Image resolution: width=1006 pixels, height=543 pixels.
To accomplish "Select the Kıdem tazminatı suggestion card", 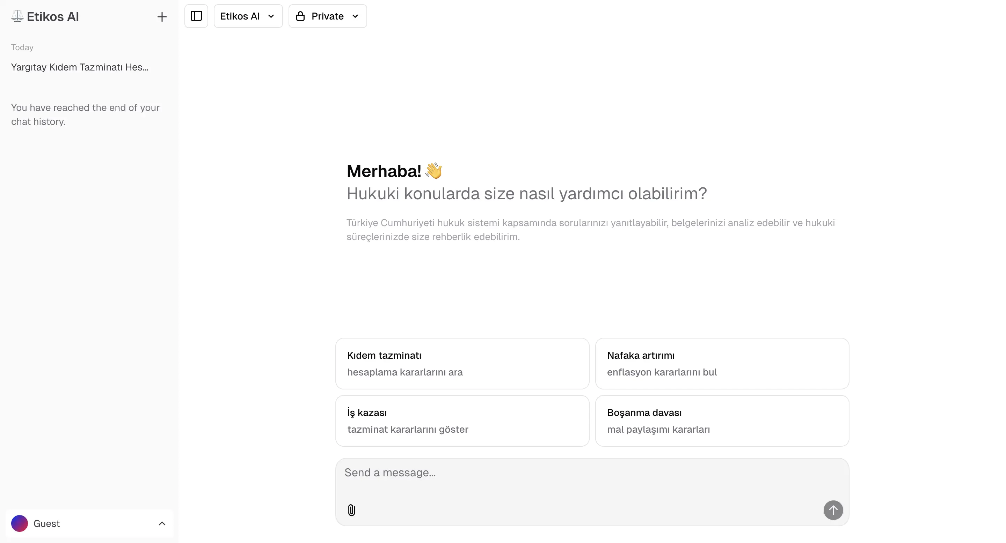I will coord(462,364).
